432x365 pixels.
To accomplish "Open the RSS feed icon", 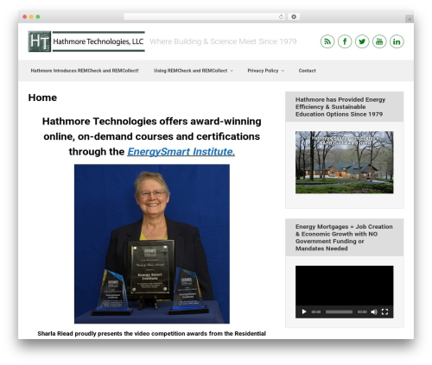I will 327,41.
